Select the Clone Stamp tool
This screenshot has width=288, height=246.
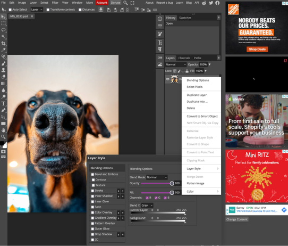(3, 70)
